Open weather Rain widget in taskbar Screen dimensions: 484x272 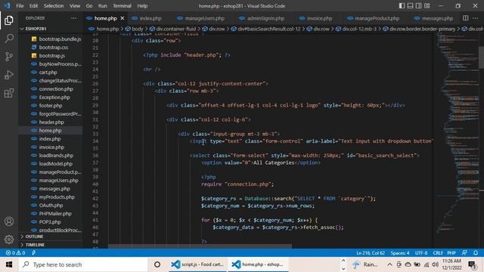tap(365, 264)
